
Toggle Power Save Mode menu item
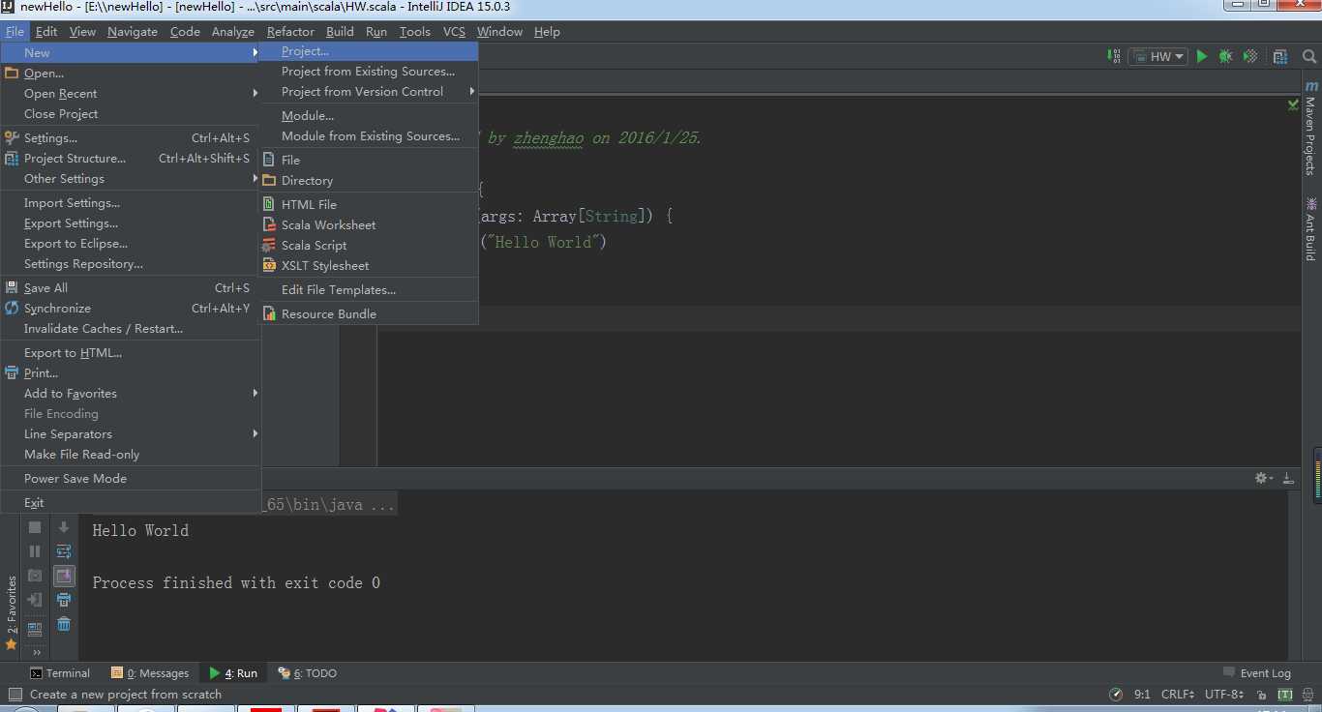(131, 479)
